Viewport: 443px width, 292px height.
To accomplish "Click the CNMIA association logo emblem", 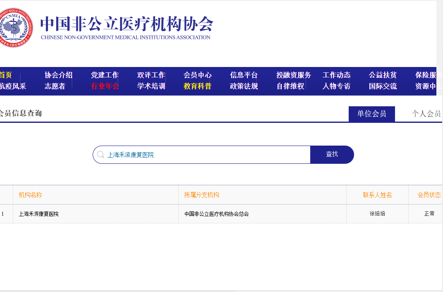I will pos(16,27).
